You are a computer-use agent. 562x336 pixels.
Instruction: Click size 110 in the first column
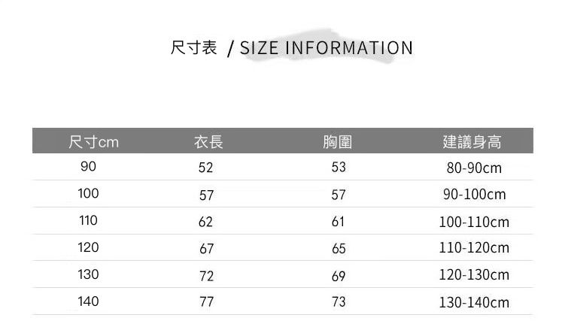click(88, 221)
